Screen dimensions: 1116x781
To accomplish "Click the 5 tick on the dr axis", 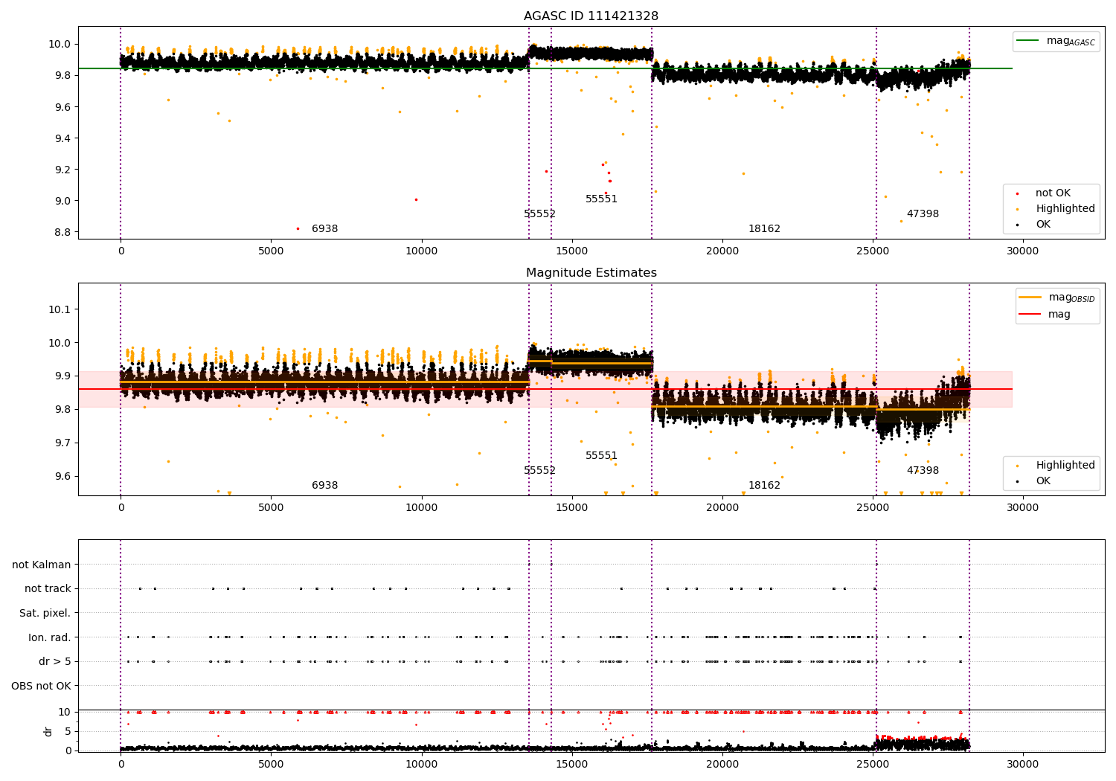I will coord(68,731).
